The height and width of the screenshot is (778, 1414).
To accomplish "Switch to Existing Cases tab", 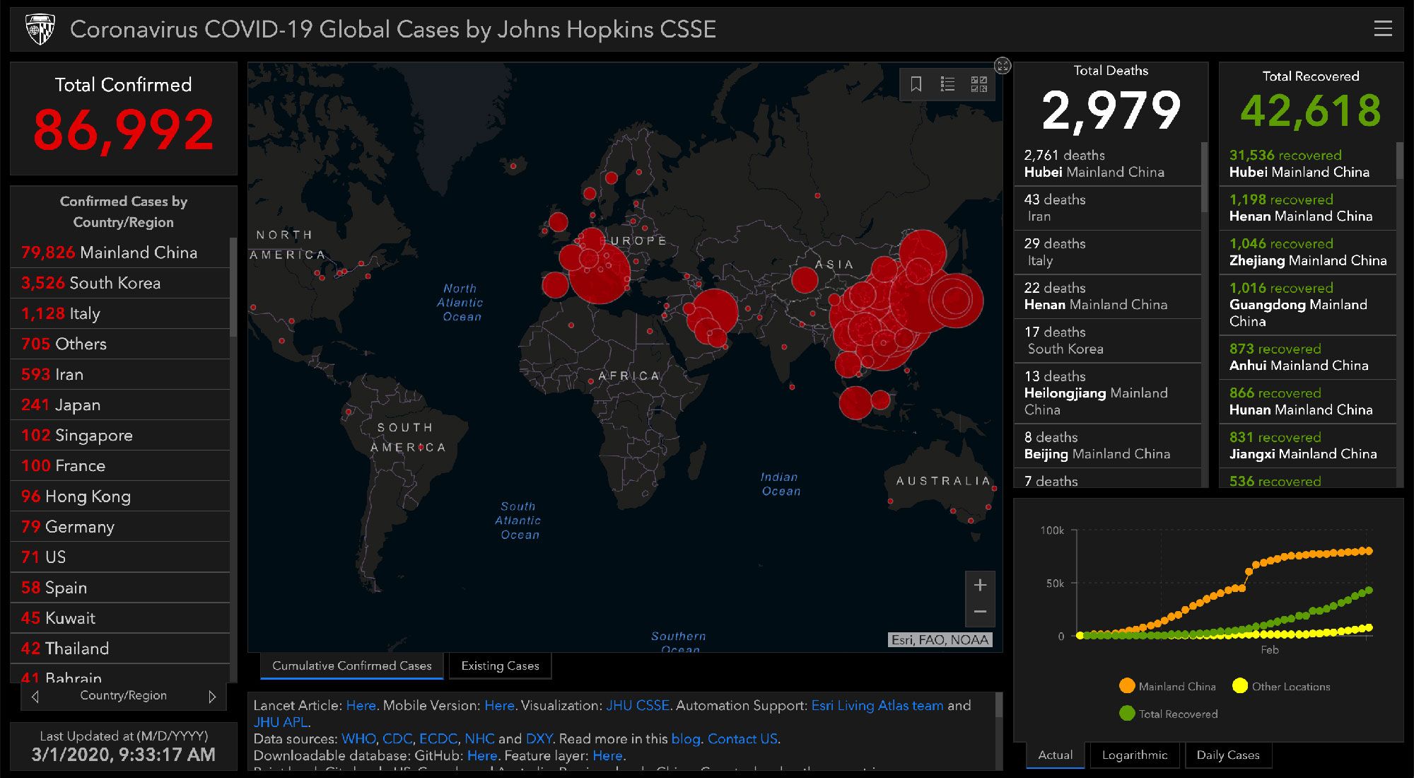I will (x=500, y=666).
